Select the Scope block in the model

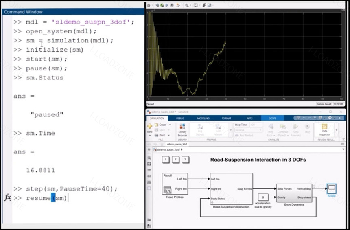click(331, 189)
